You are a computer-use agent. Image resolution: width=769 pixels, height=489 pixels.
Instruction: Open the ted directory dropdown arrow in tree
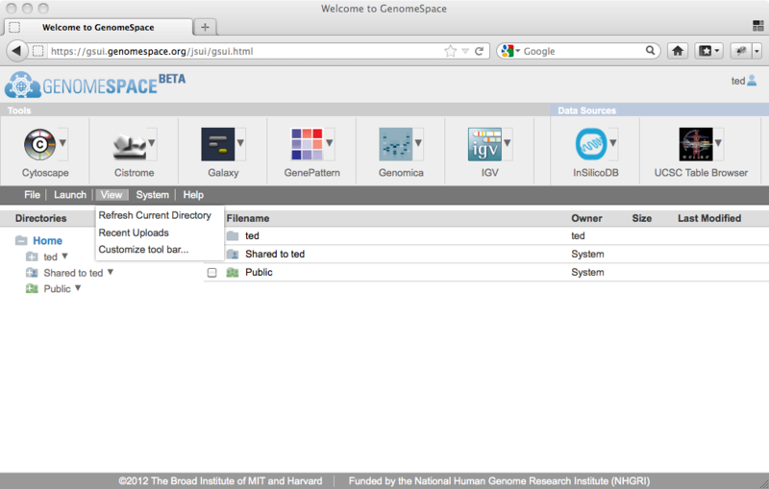[x=64, y=256]
